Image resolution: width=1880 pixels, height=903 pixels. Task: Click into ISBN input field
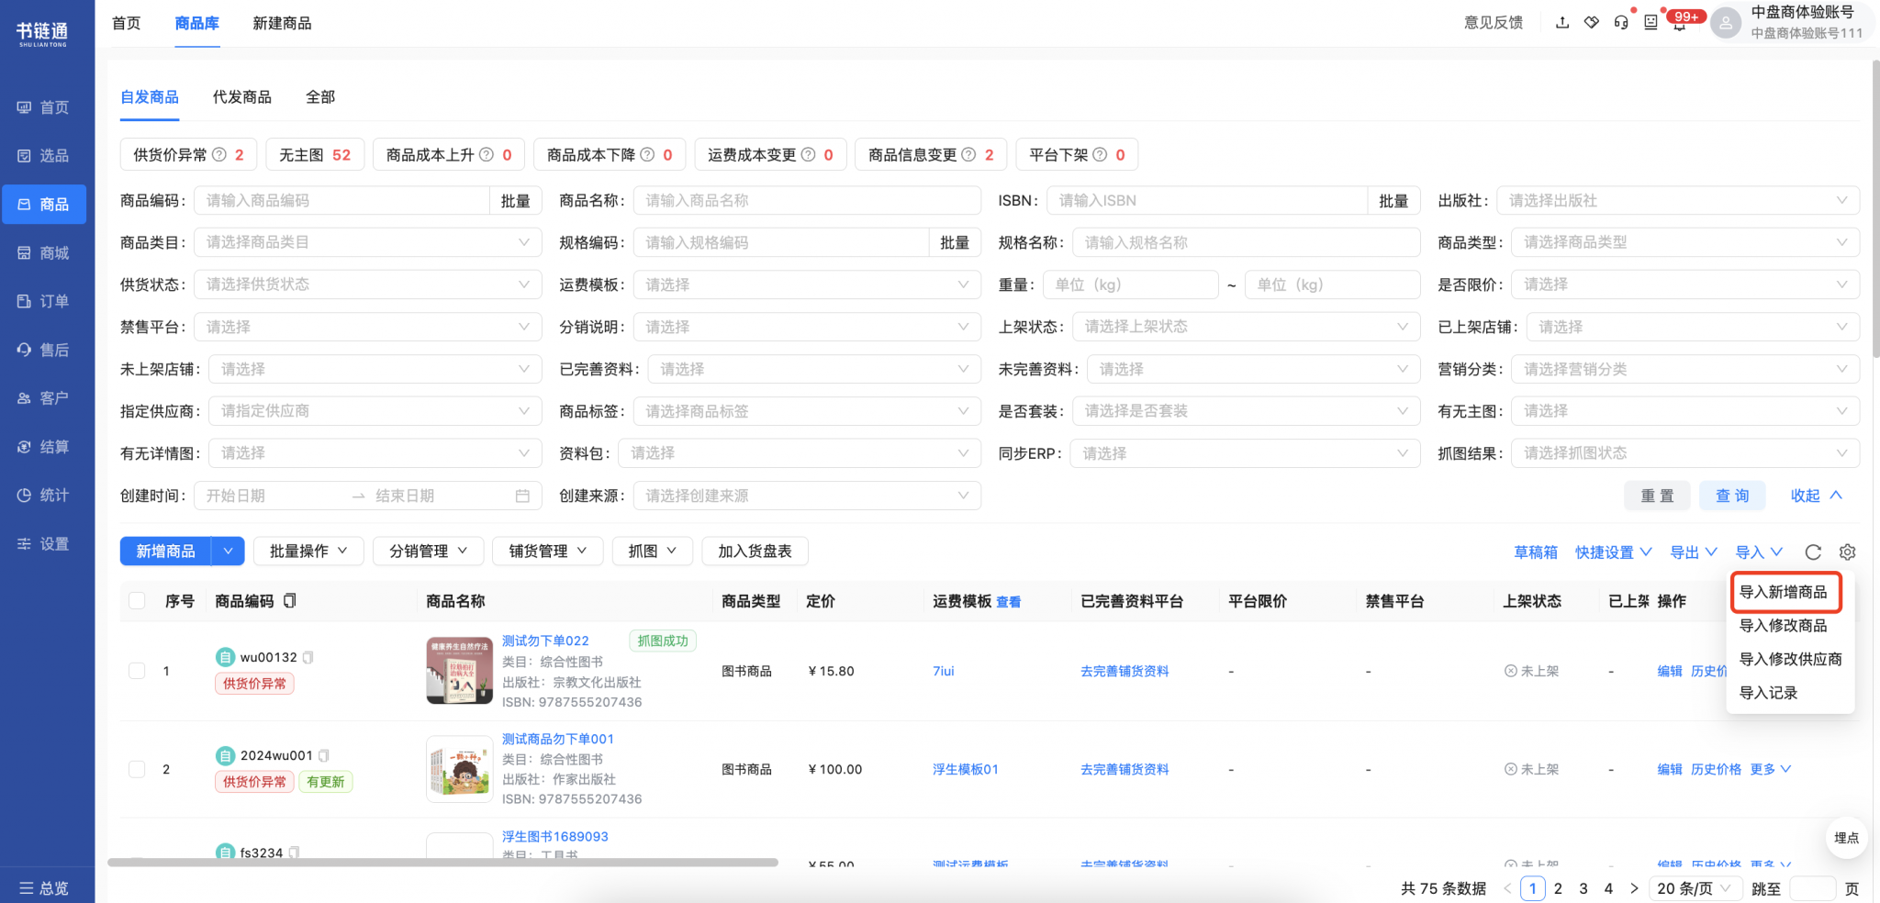1208,200
